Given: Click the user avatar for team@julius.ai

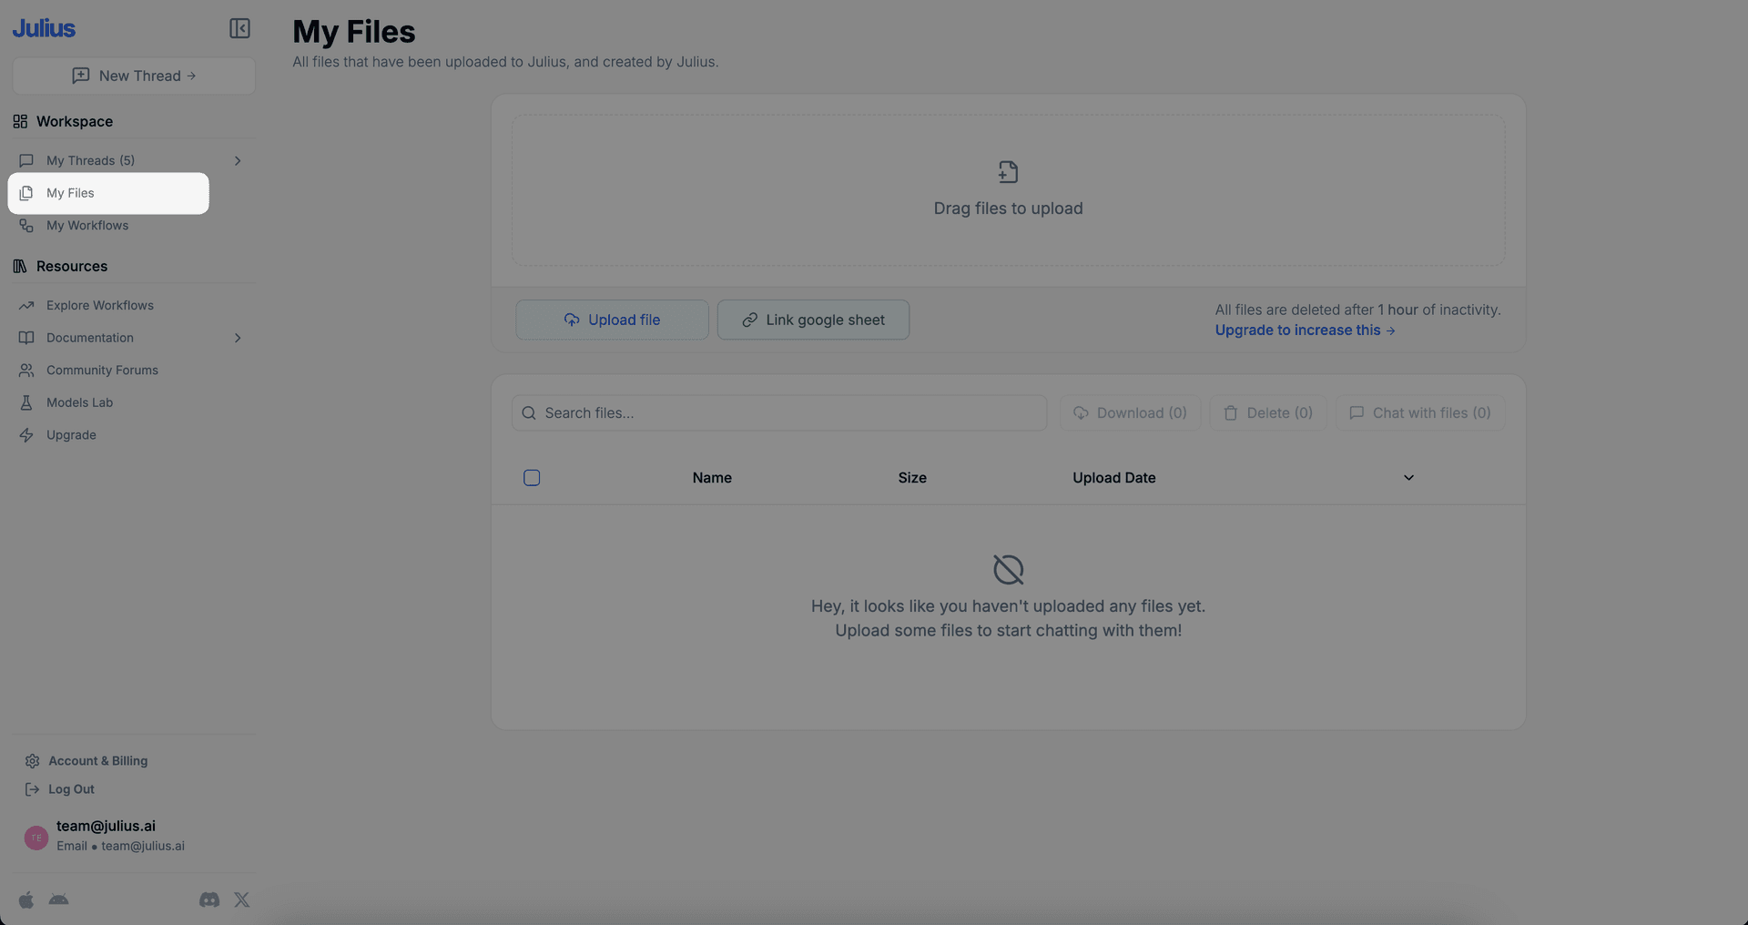Looking at the screenshot, I should pos(36,837).
